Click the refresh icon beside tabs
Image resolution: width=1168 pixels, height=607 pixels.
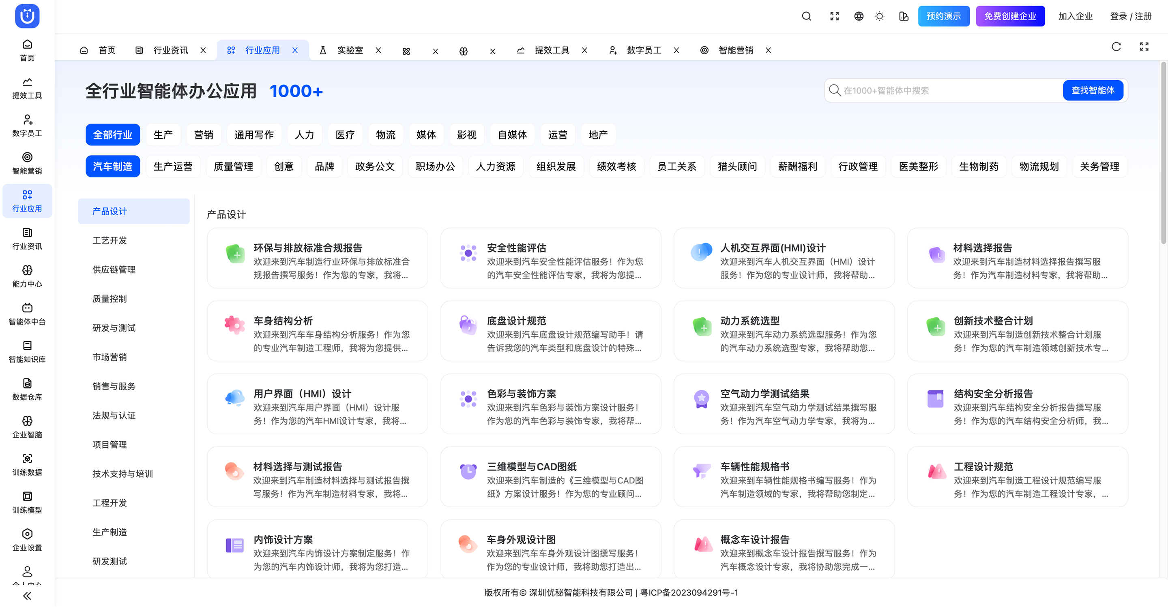click(x=1116, y=47)
